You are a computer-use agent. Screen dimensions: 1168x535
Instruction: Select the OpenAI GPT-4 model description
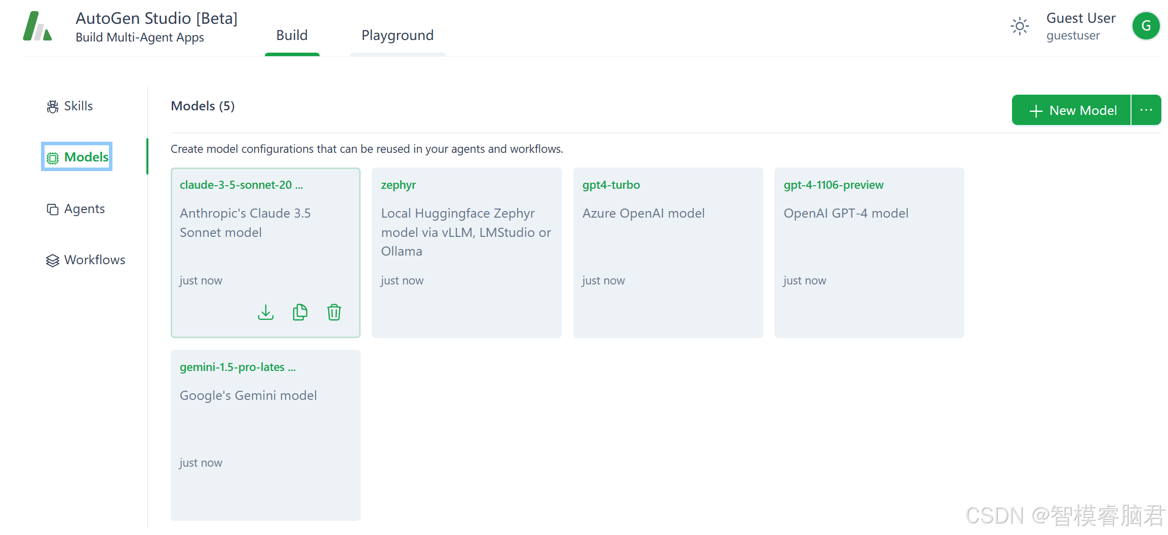(x=846, y=213)
